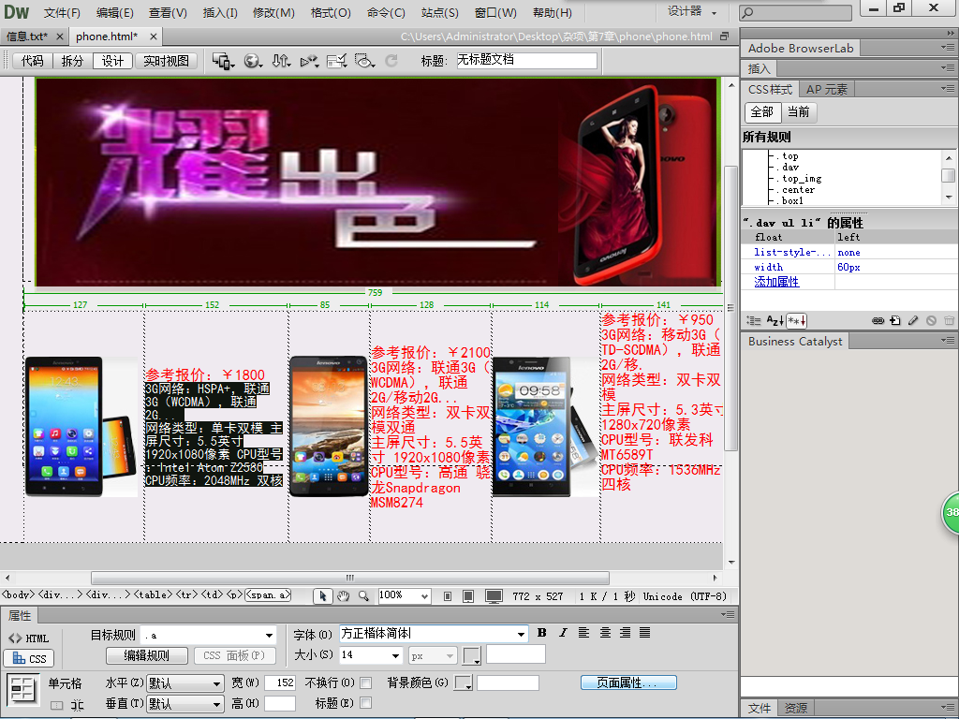959x719 pixels.
Task: Open CSS样式 panel options menu
Action: pyautogui.click(x=948, y=89)
